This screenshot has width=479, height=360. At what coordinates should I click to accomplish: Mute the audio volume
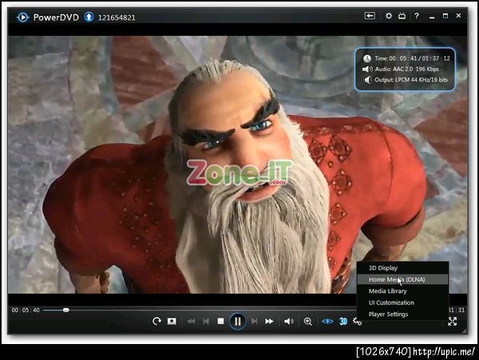click(289, 322)
